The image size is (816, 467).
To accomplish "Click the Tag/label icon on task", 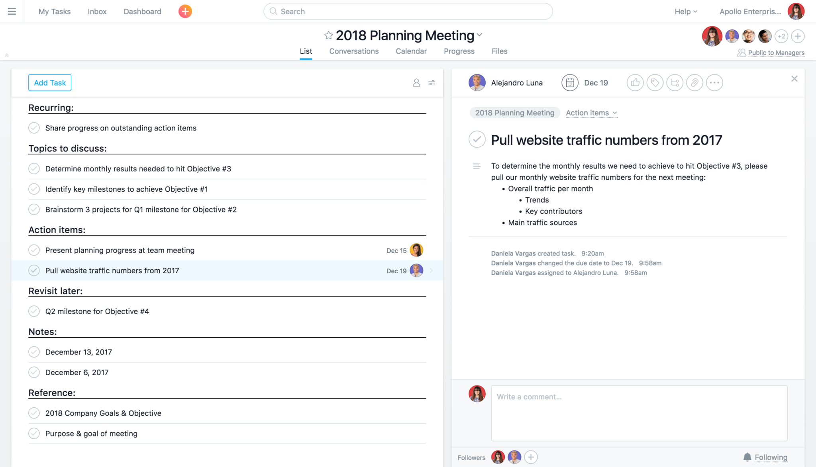I will (x=655, y=82).
